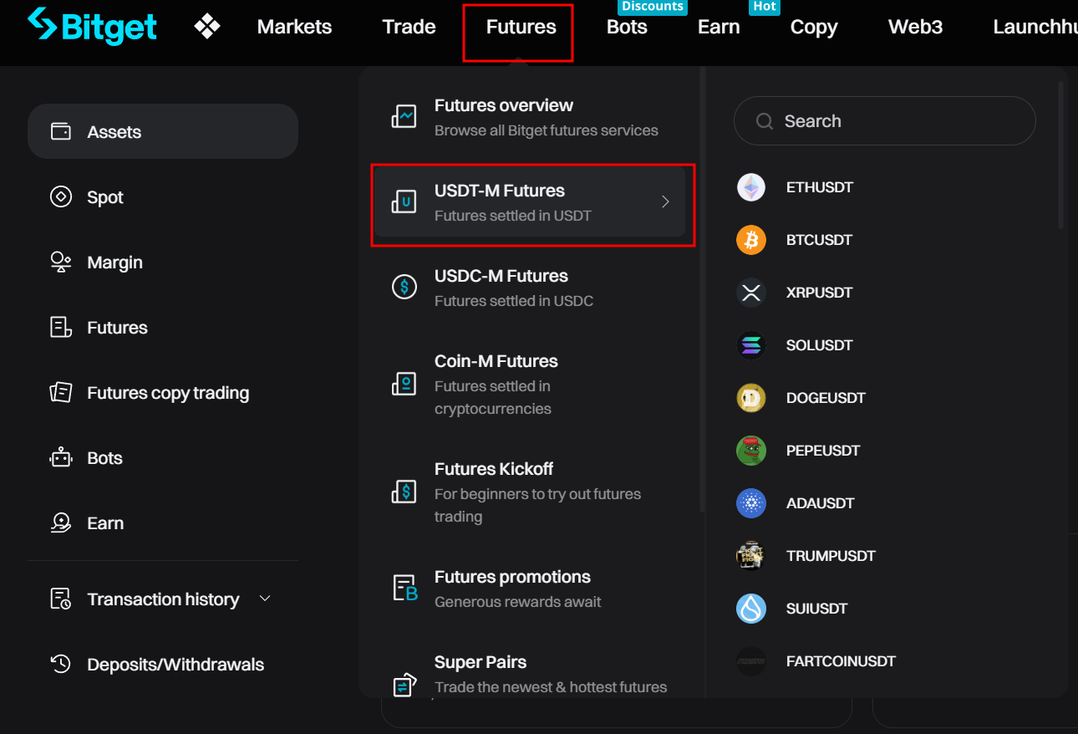The height and width of the screenshot is (734, 1078).
Task: Open the Futures top menu
Action: point(521,27)
